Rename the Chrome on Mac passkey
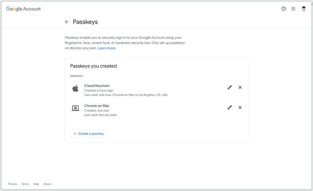The width and height of the screenshot is (313, 191). point(229,108)
